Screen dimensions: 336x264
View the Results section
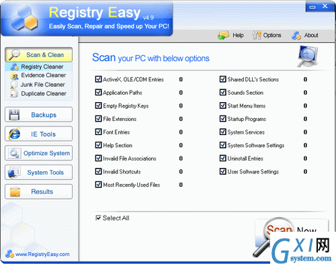[x=38, y=192]
